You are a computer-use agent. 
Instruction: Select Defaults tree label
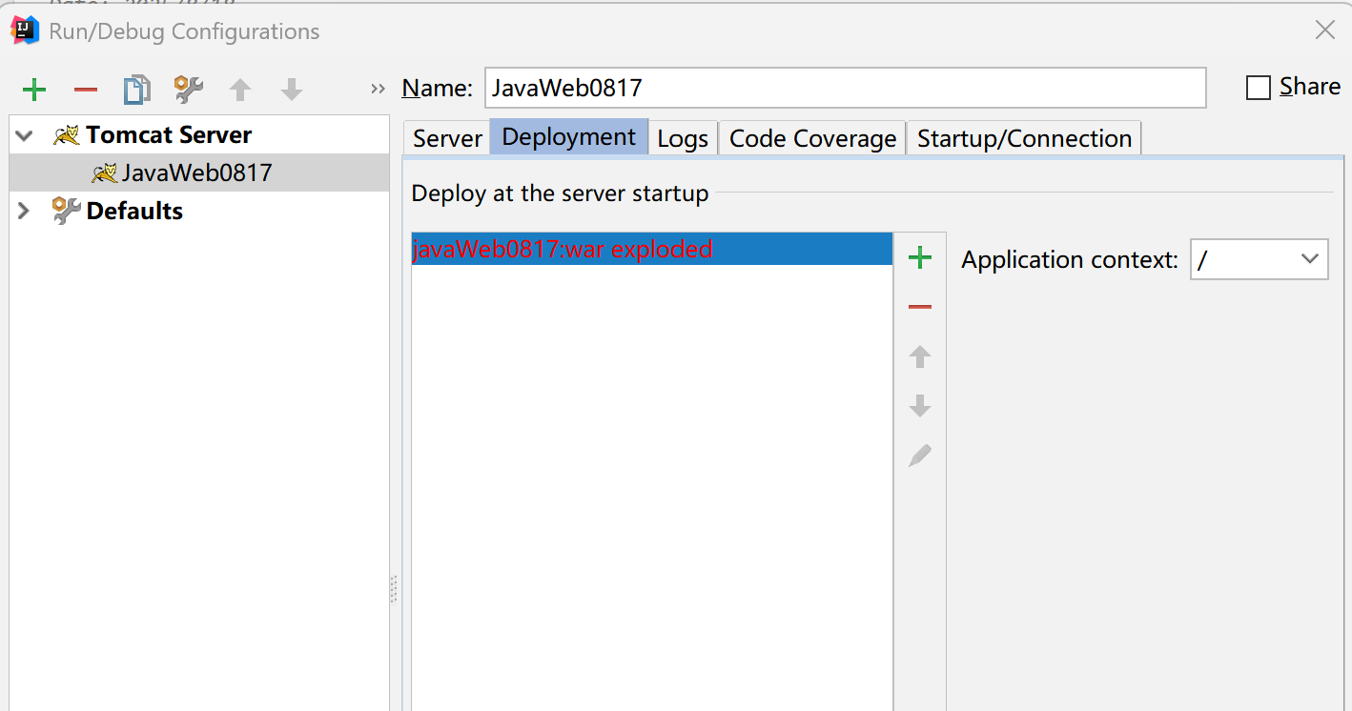coord(134,211)
